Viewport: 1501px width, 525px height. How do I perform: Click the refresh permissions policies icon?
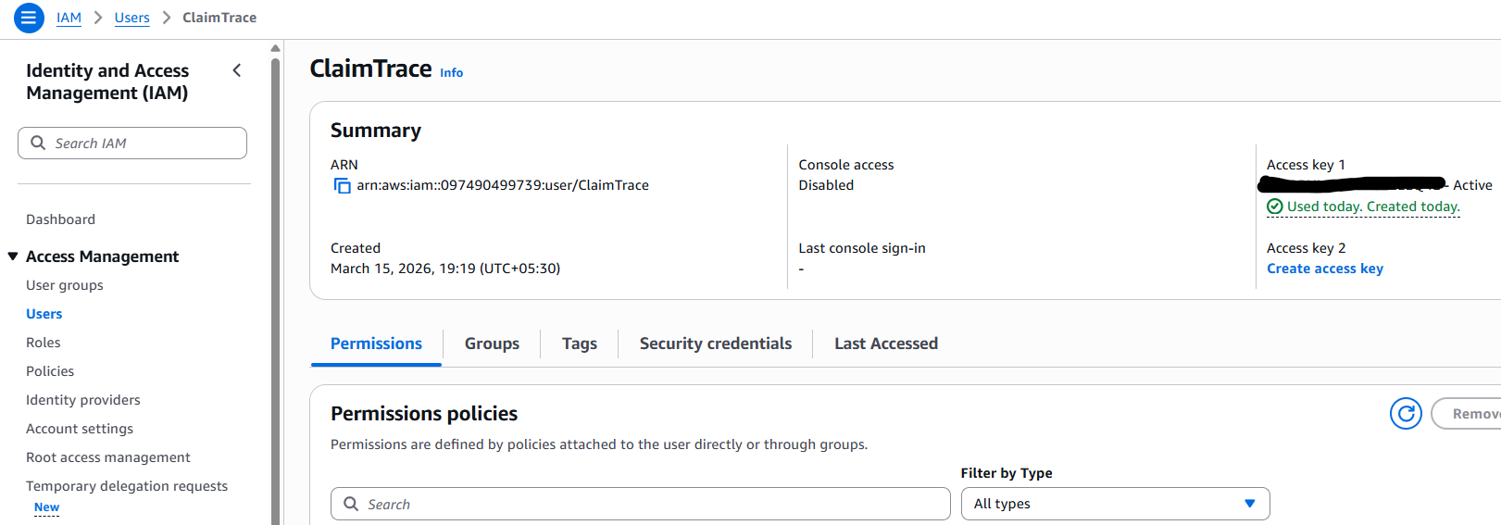1405,413
